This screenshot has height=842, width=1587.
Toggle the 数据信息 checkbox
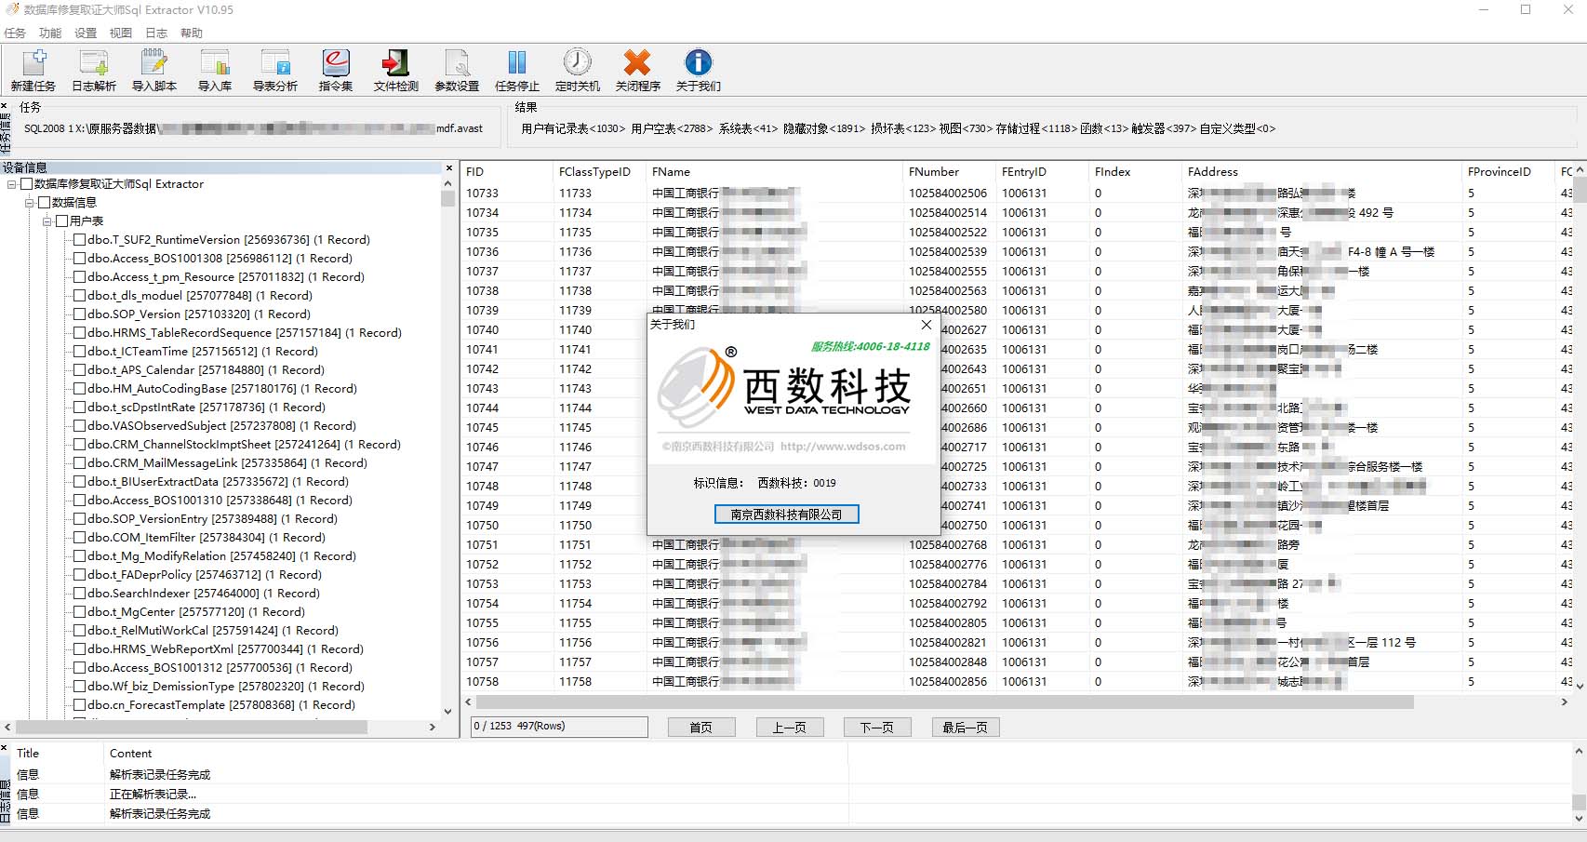(x=44, y=203)
